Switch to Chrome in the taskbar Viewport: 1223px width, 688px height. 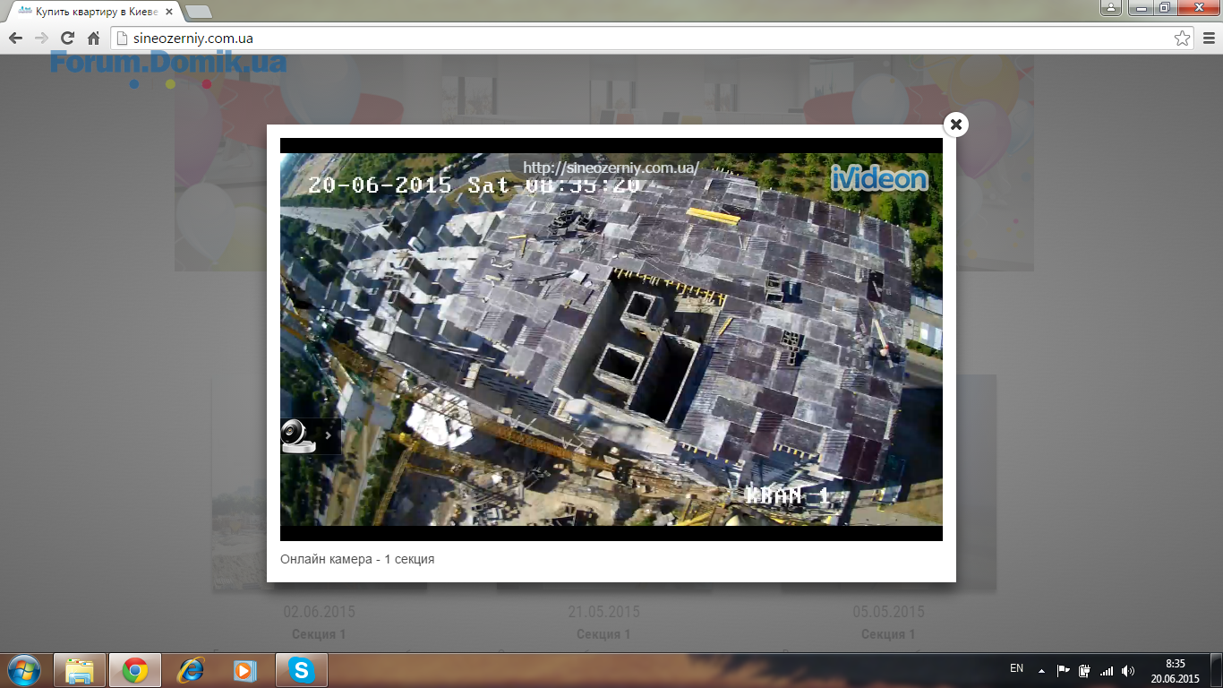click(x=135, y=670)
